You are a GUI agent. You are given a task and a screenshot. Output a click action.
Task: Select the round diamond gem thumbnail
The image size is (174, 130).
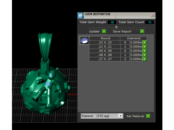click(x=84, y=40)
